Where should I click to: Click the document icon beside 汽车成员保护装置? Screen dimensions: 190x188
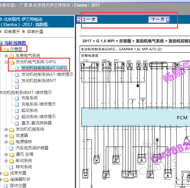coord(11,148)
